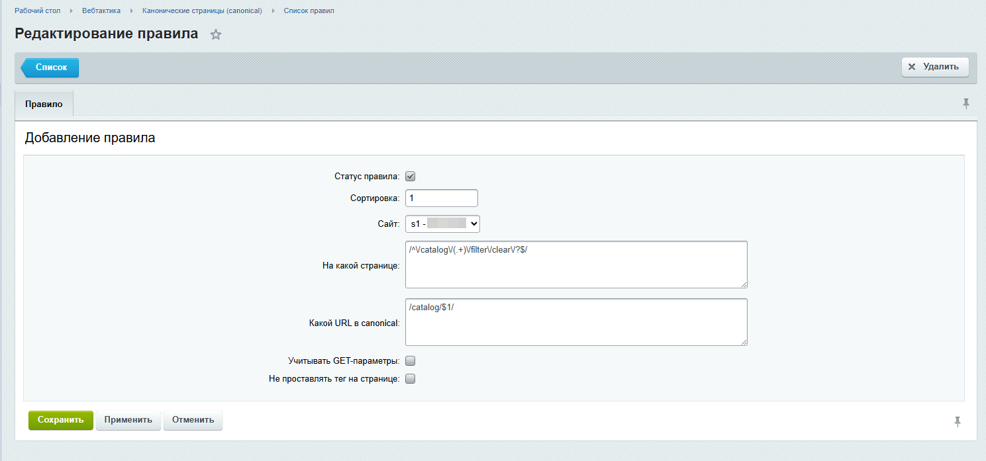Expand breadcrumb arrow after Вебтактика
The image size is (986, 461).
coord(132,11)
